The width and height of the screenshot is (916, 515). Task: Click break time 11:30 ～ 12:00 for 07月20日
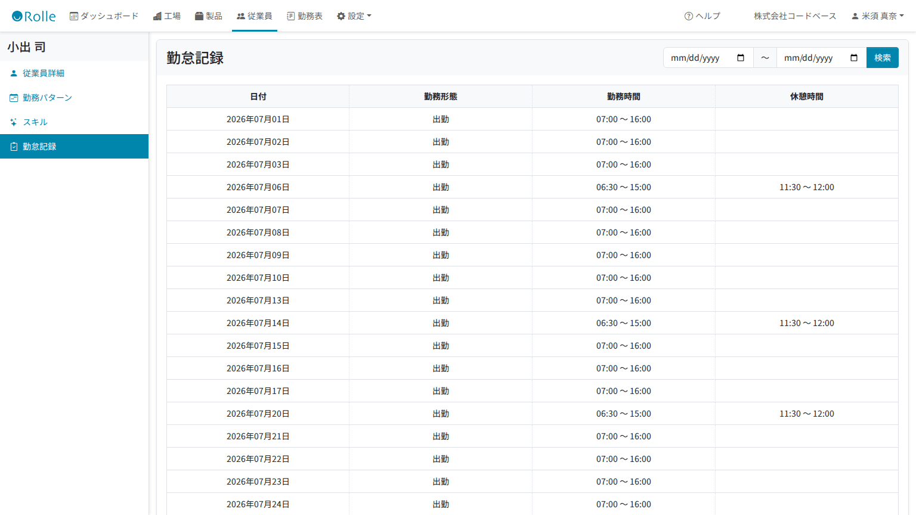click(807, 414)
